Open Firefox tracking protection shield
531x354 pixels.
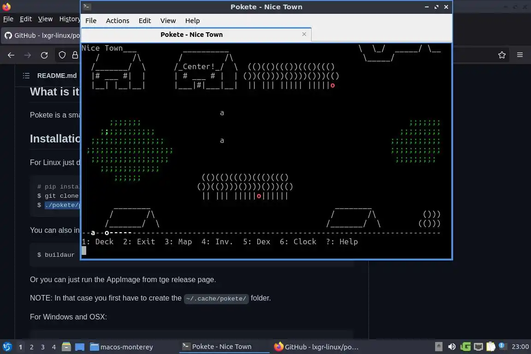(62, 55)
